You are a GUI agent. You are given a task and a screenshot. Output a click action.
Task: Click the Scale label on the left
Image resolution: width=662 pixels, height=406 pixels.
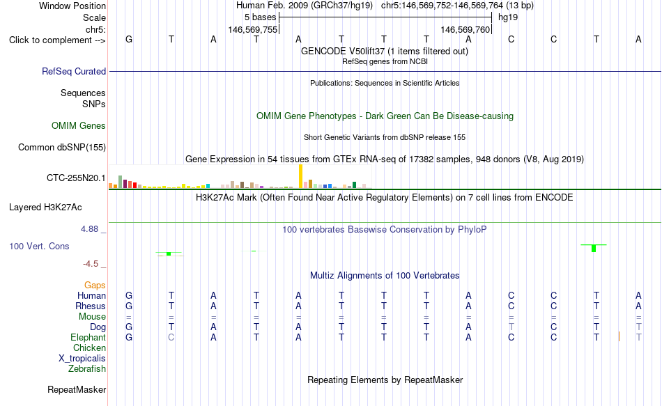[94, 17]
